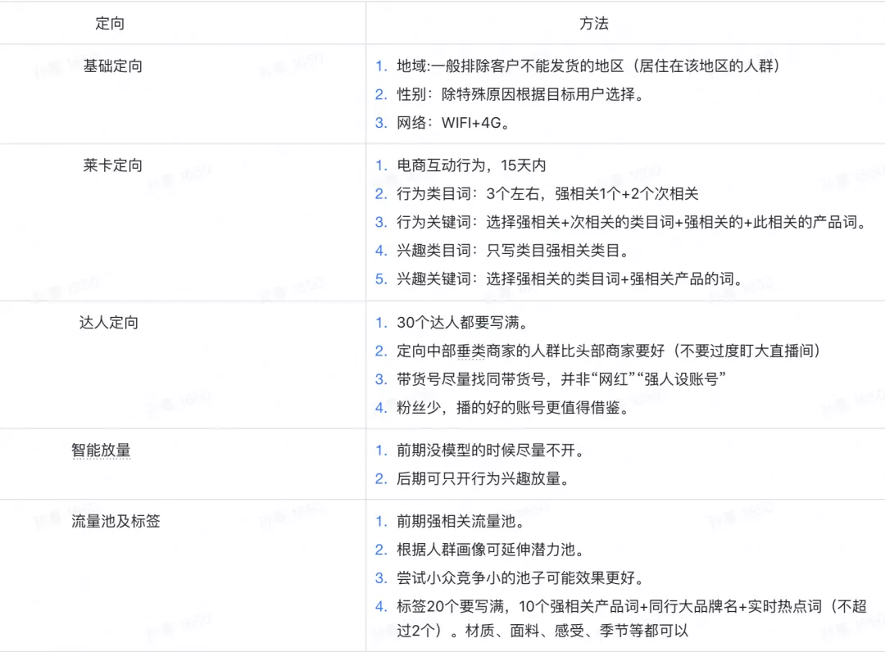Click the 方法 column header
The image size is (885, 652).
coord(594,23)
